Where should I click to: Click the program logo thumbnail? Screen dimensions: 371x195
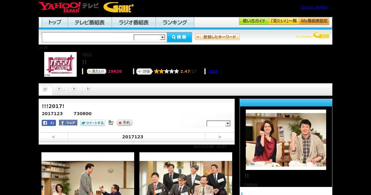(x=60, y=64)
